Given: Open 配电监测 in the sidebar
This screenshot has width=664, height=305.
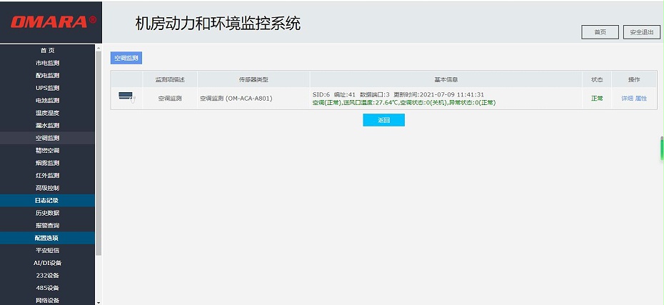Looking at the screenshot, I should pos(47,76).
